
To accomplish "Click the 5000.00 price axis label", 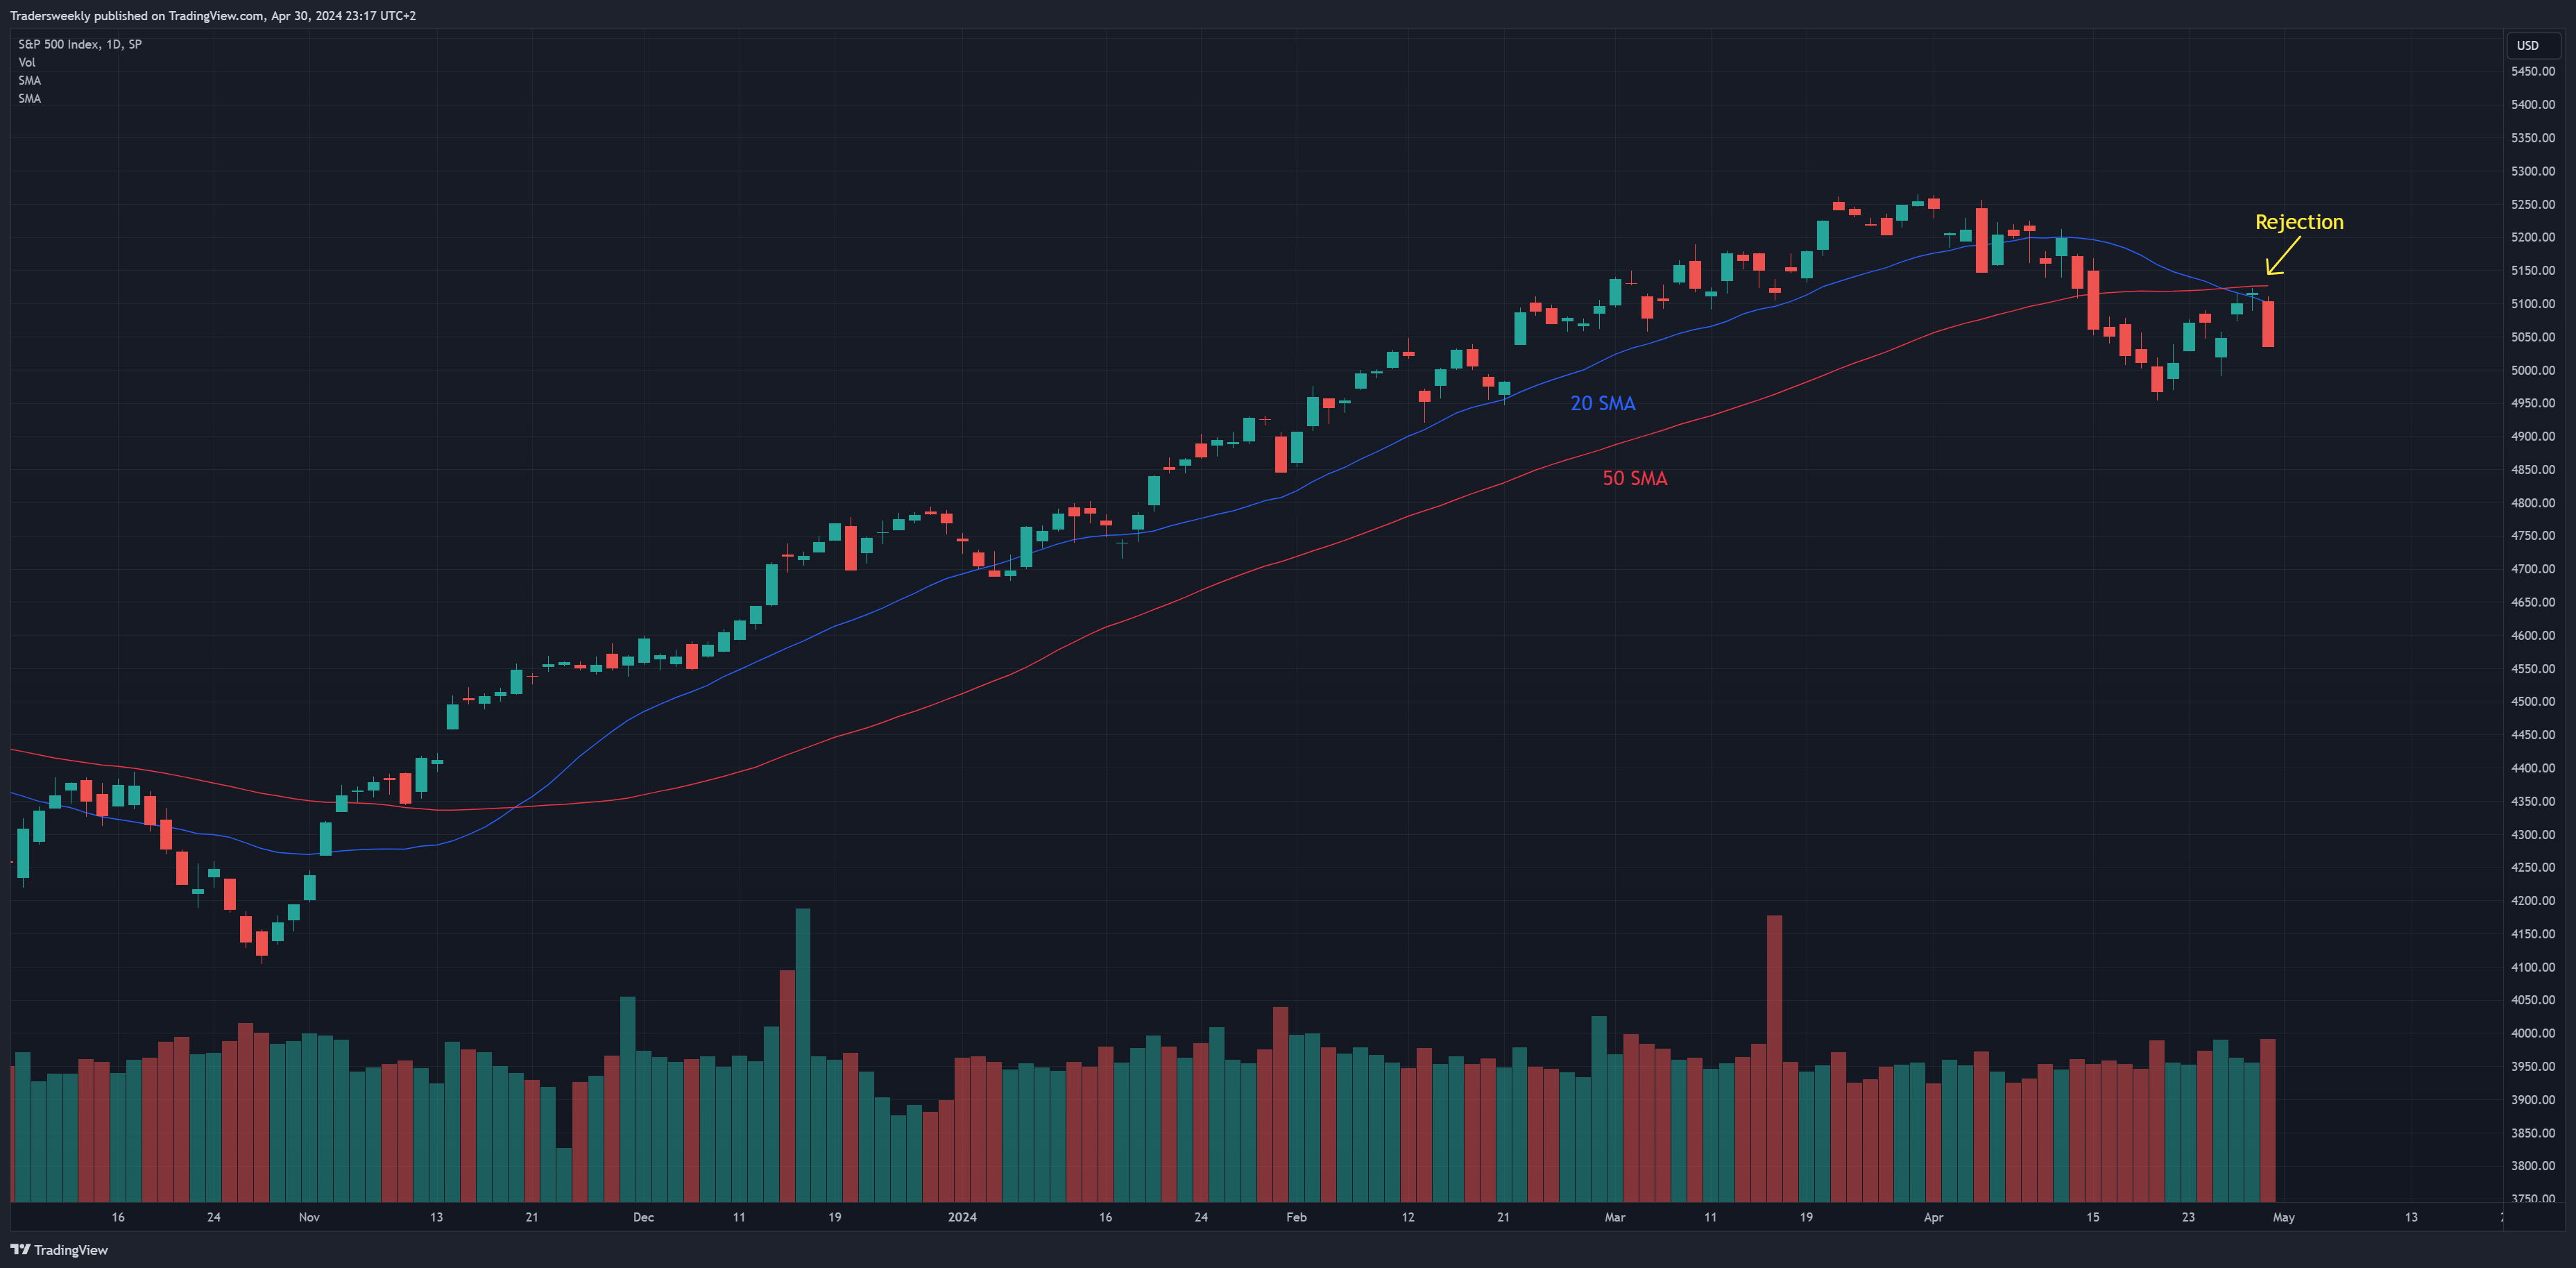I will [x=2533, y=370].
